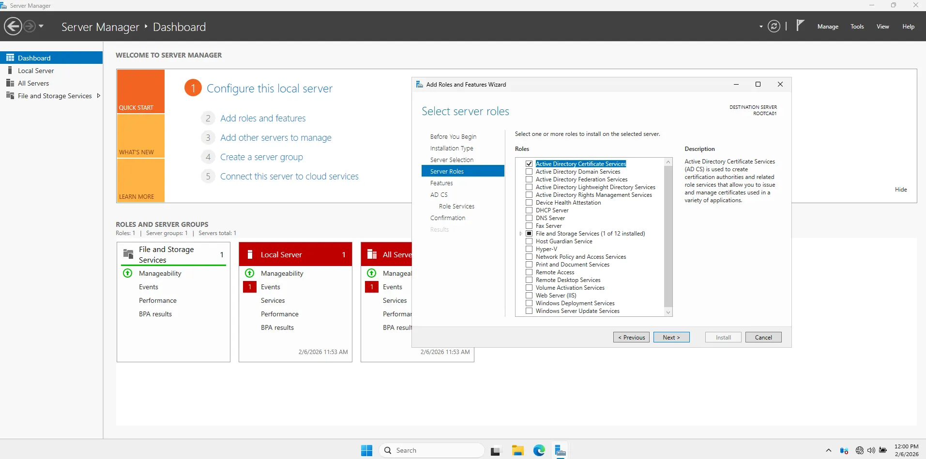This screenshot has height=459, width=926.
Task: Go to the Before You Begin wizard step
Action: [453, 137]
